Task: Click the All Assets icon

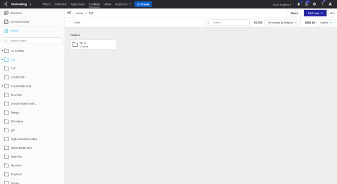Action: coord(6,13)
